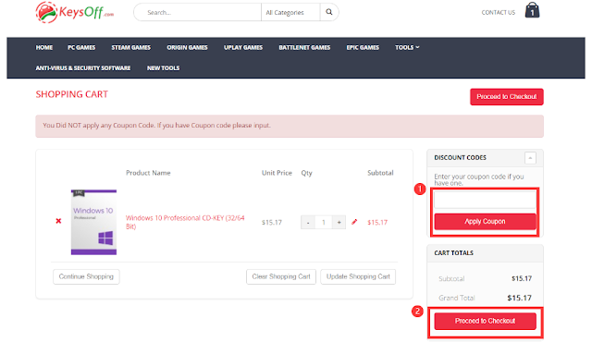Click the top Proceed to Checkout button
Screen dimensions: 592x342
tap(507, 97)
